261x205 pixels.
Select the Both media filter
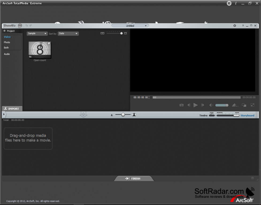pyautogui.click(x=6, y=48)
